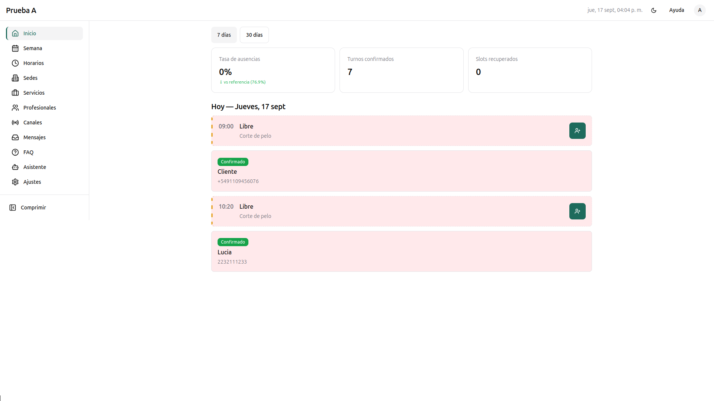The image size is (714, 401).
Task: Switch to the 30 días tab
Action: [254, 35]
